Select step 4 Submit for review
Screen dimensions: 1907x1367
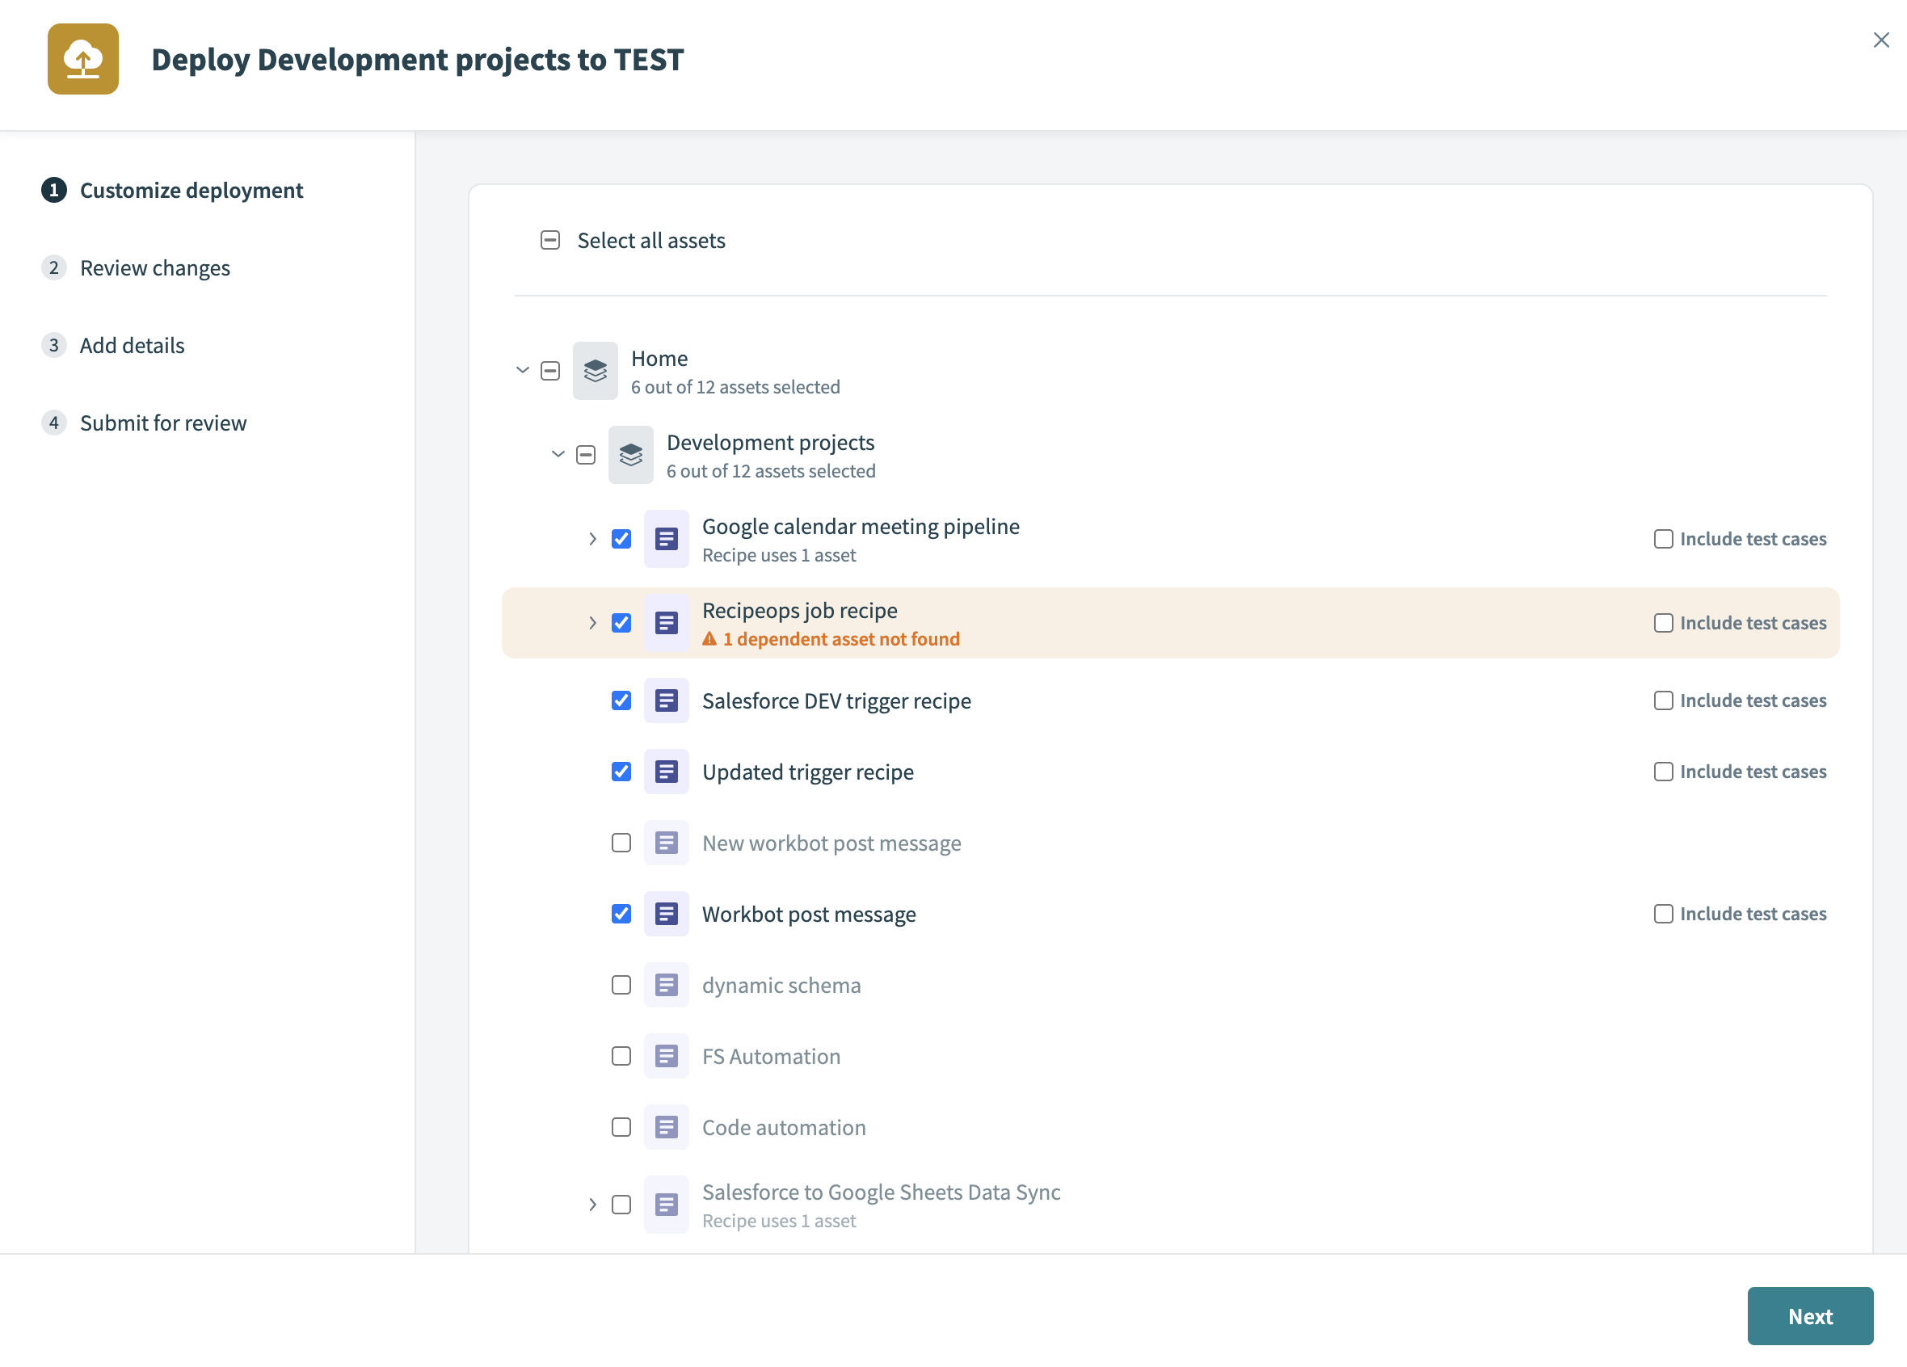[x=164, y=422]
